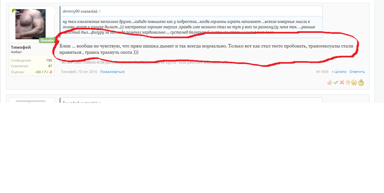Click the green Онлайн status badge
This screenshot has width=384, height=193.
click(x=47, y=41)
